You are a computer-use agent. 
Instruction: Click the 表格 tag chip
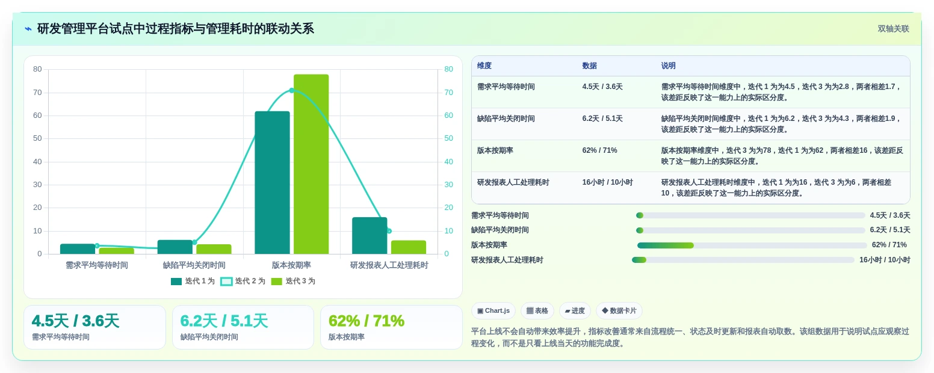click(x=537, y=311)
